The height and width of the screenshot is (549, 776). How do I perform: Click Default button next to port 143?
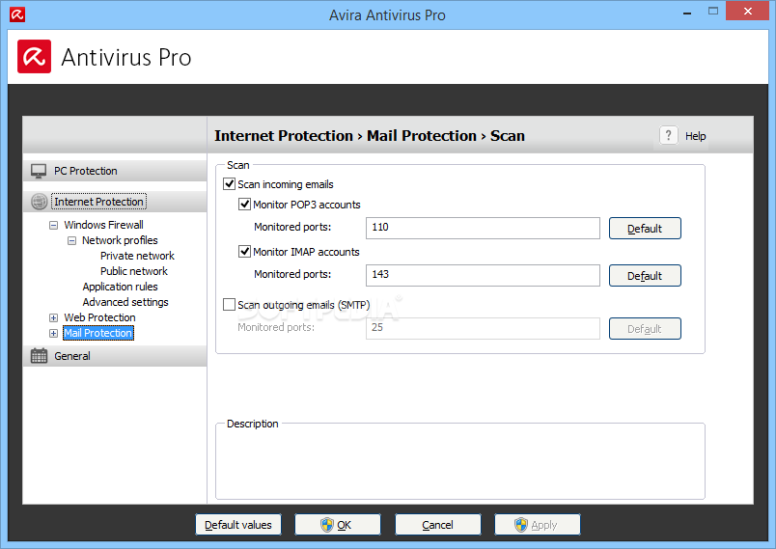coord(645,276)
